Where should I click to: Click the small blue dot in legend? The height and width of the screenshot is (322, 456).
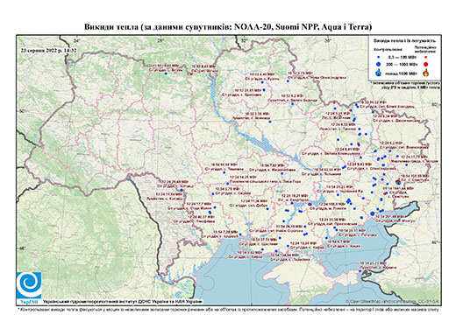pos(379,58)
